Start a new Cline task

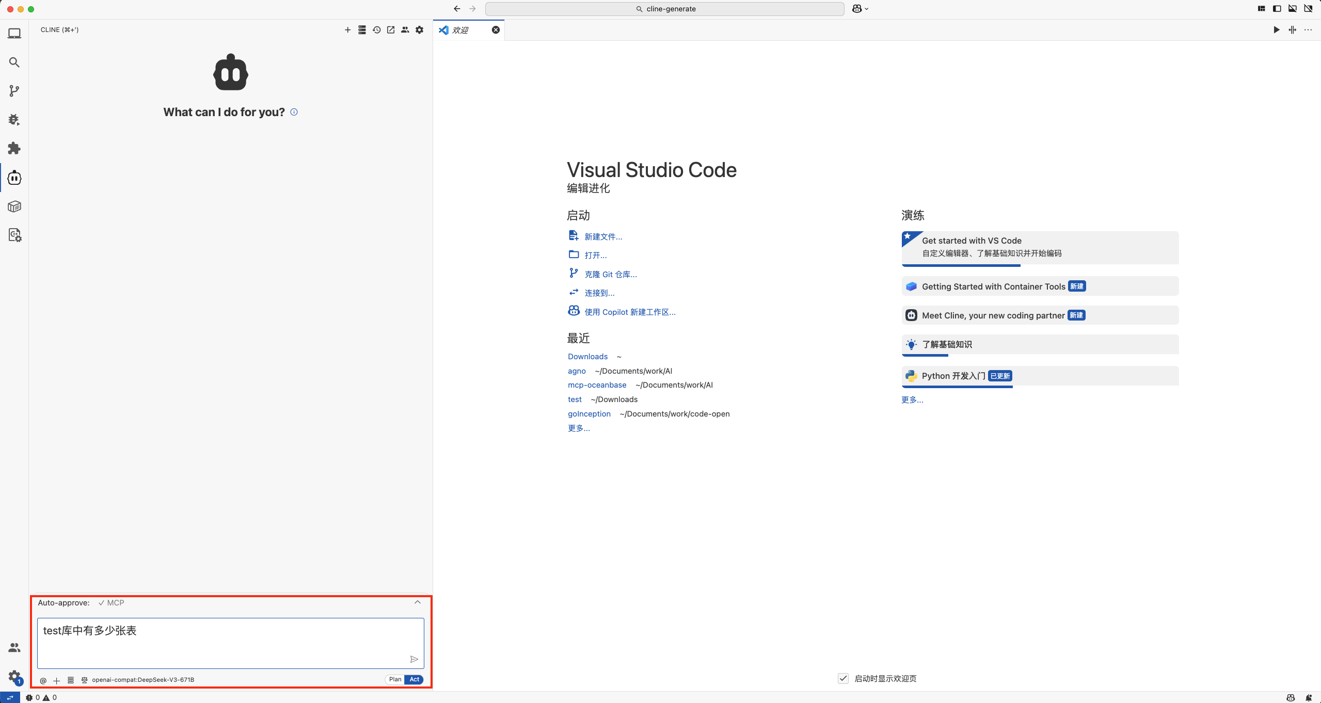tap(347, 30)
